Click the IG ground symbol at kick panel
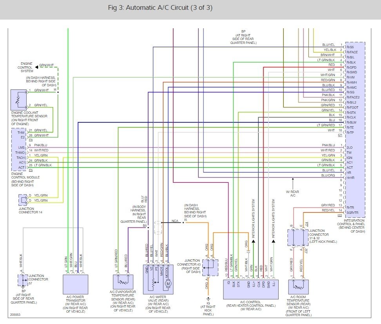The image size is (381, 324). pos(208,299)
